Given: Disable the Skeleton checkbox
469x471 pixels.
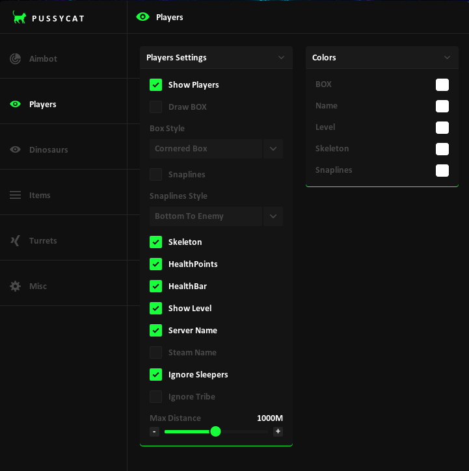Looking at the screenshot, I should [x=155, y=242].
